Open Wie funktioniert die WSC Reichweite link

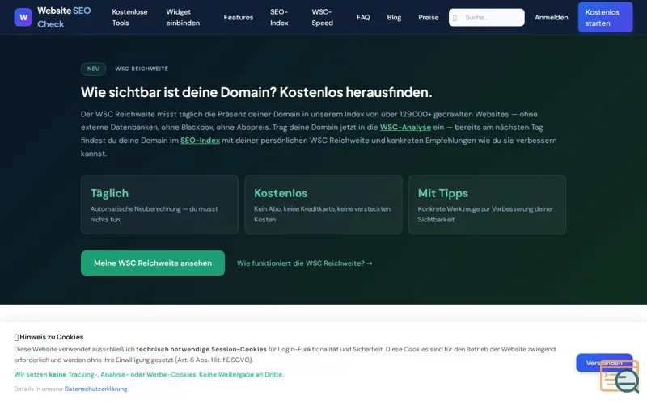click(x=305, y=263)
